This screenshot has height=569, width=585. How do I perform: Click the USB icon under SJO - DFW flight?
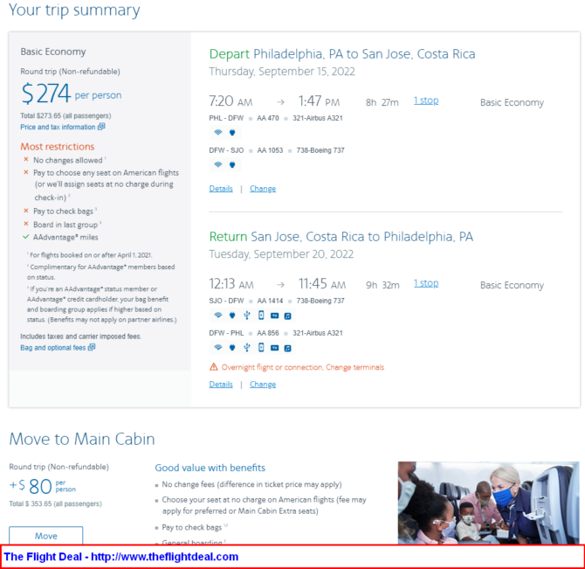246,316
